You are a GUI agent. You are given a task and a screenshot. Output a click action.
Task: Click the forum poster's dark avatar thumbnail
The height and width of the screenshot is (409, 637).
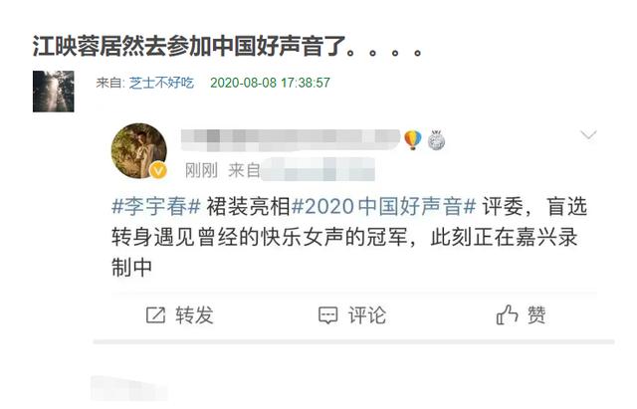(x=53, y=92)
